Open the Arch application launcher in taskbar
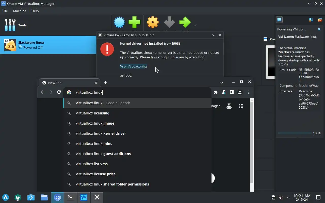 pos(6,197)
